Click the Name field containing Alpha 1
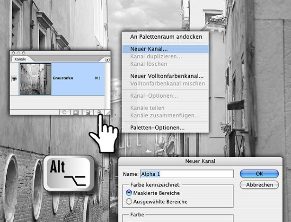The image size is (291, 222). click(187, 174)
